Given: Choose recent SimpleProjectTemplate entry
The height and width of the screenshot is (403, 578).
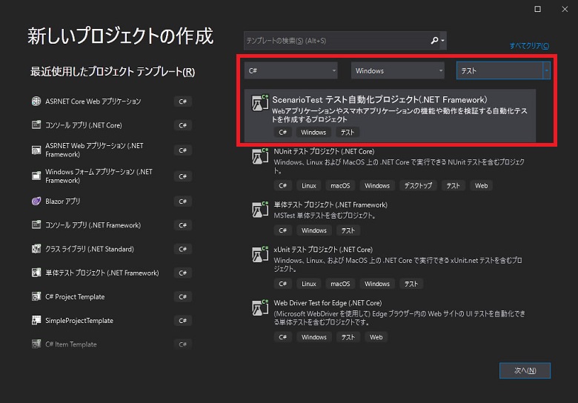Looking at the screenshot, I should click(111, 321).
